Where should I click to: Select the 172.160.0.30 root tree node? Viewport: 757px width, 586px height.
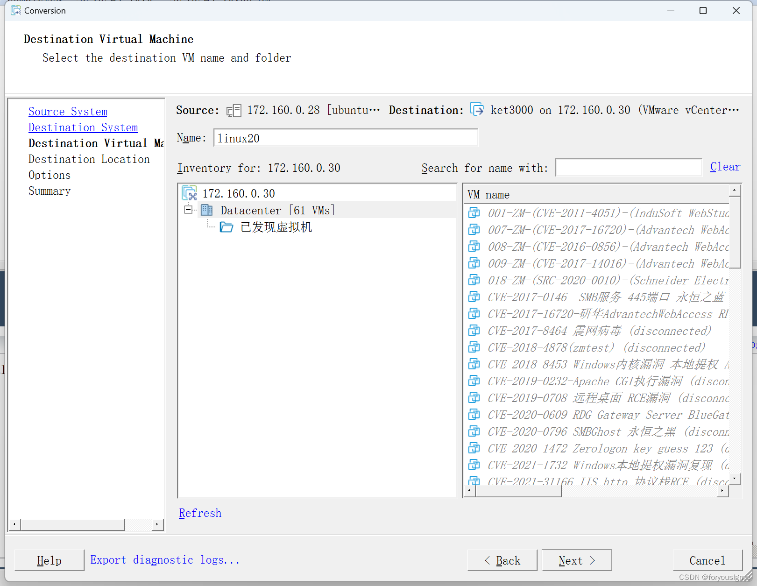point(239,193)
